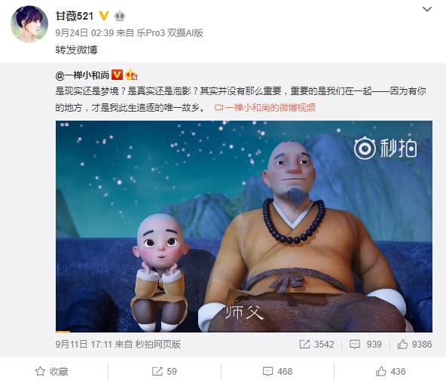Viewport: 446px width, 380px height.
Task: Play the monk animation video thumbnail
Action: pyautogui.click(x=244, y=226)
